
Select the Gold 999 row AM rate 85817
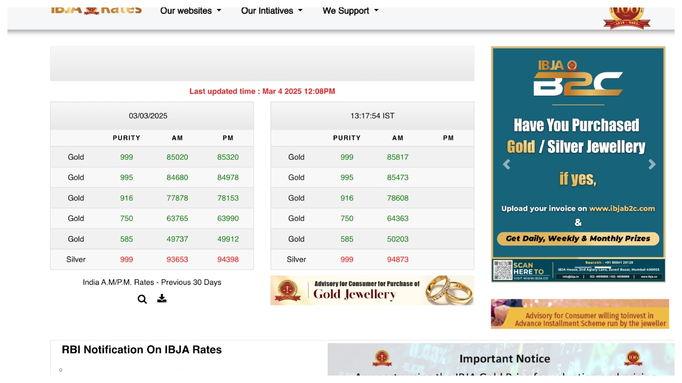point(397,157)
